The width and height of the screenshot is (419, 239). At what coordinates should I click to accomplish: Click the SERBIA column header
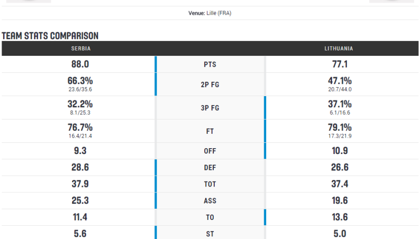point(81,48)
